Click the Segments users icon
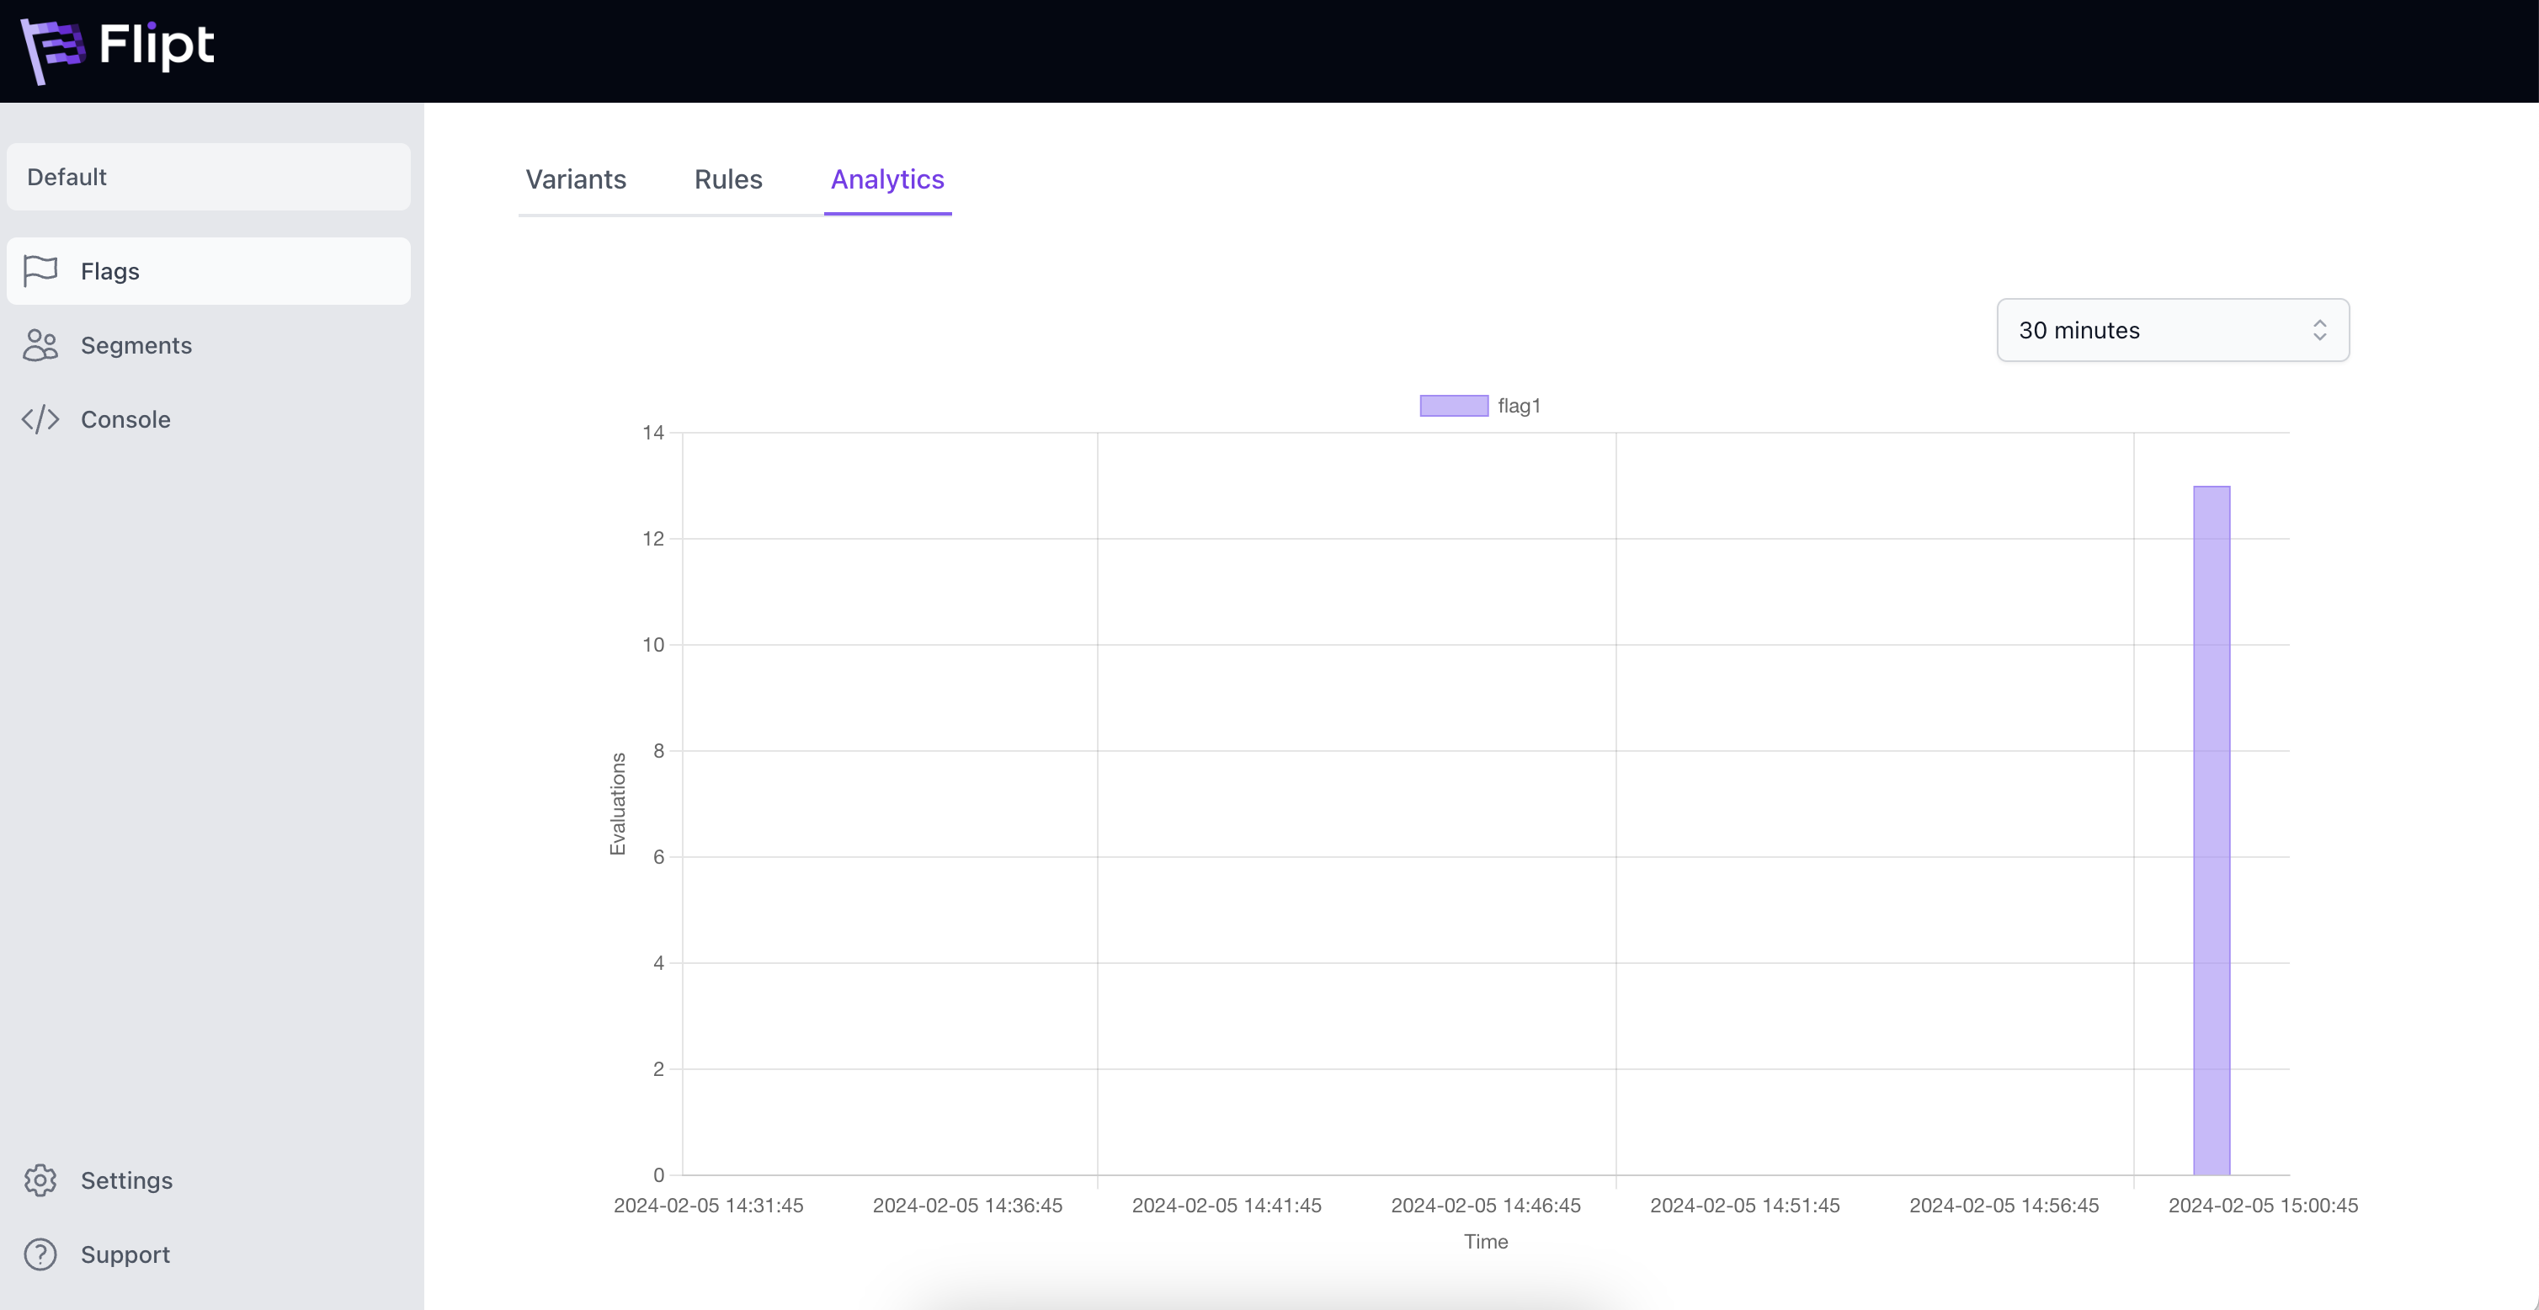The width and height of the screenshot is (2539, 1310). 40,345
